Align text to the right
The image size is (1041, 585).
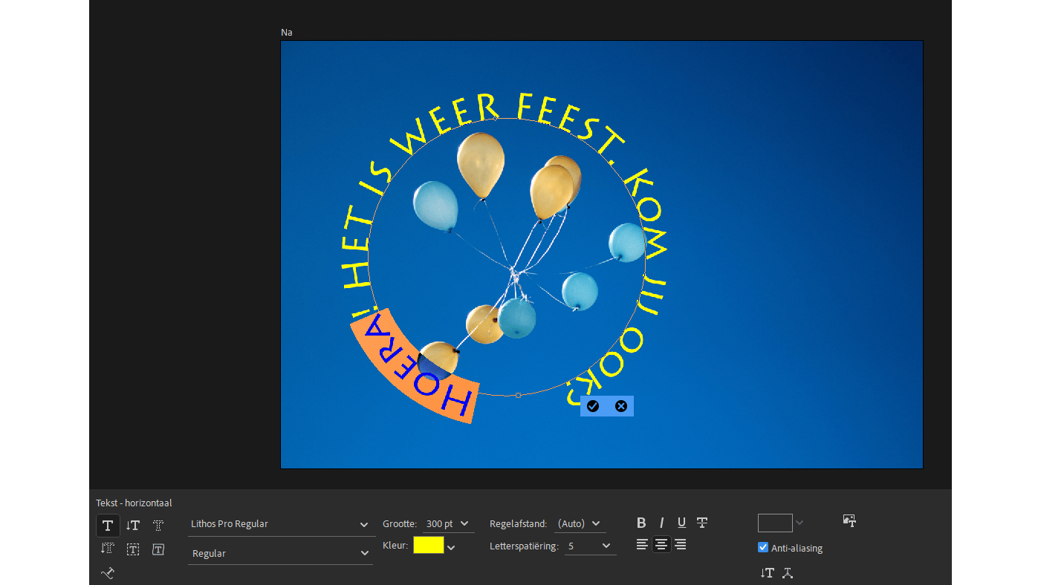[680, 545]
